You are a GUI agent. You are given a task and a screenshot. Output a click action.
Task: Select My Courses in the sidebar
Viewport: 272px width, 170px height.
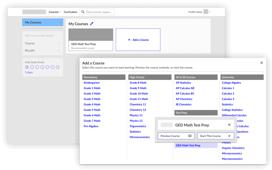42,22
